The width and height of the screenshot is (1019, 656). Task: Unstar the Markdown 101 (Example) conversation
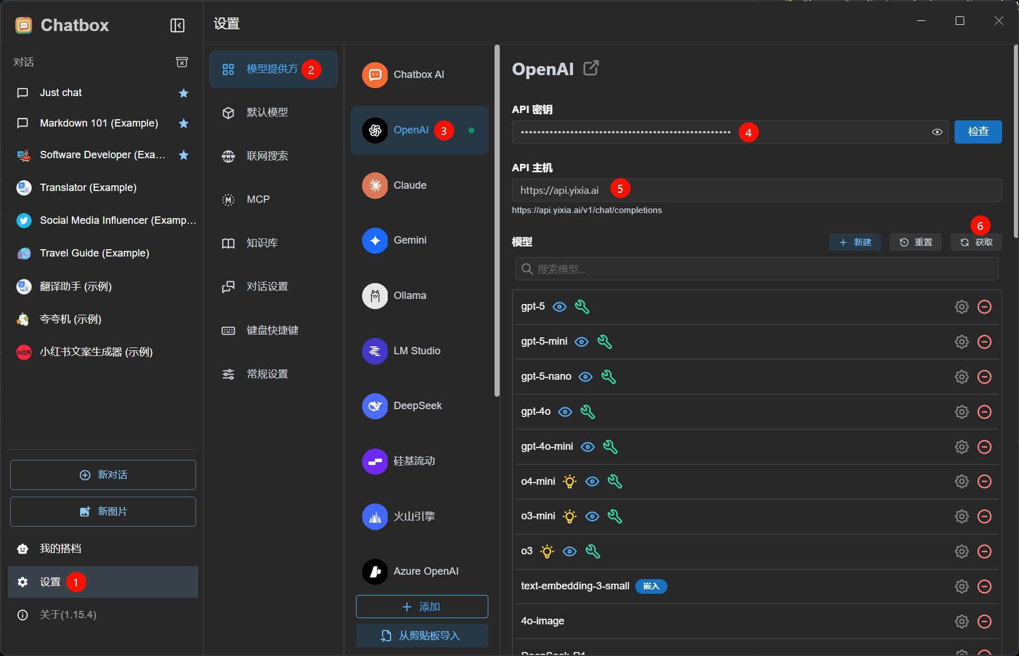click(x=184, y=123)
